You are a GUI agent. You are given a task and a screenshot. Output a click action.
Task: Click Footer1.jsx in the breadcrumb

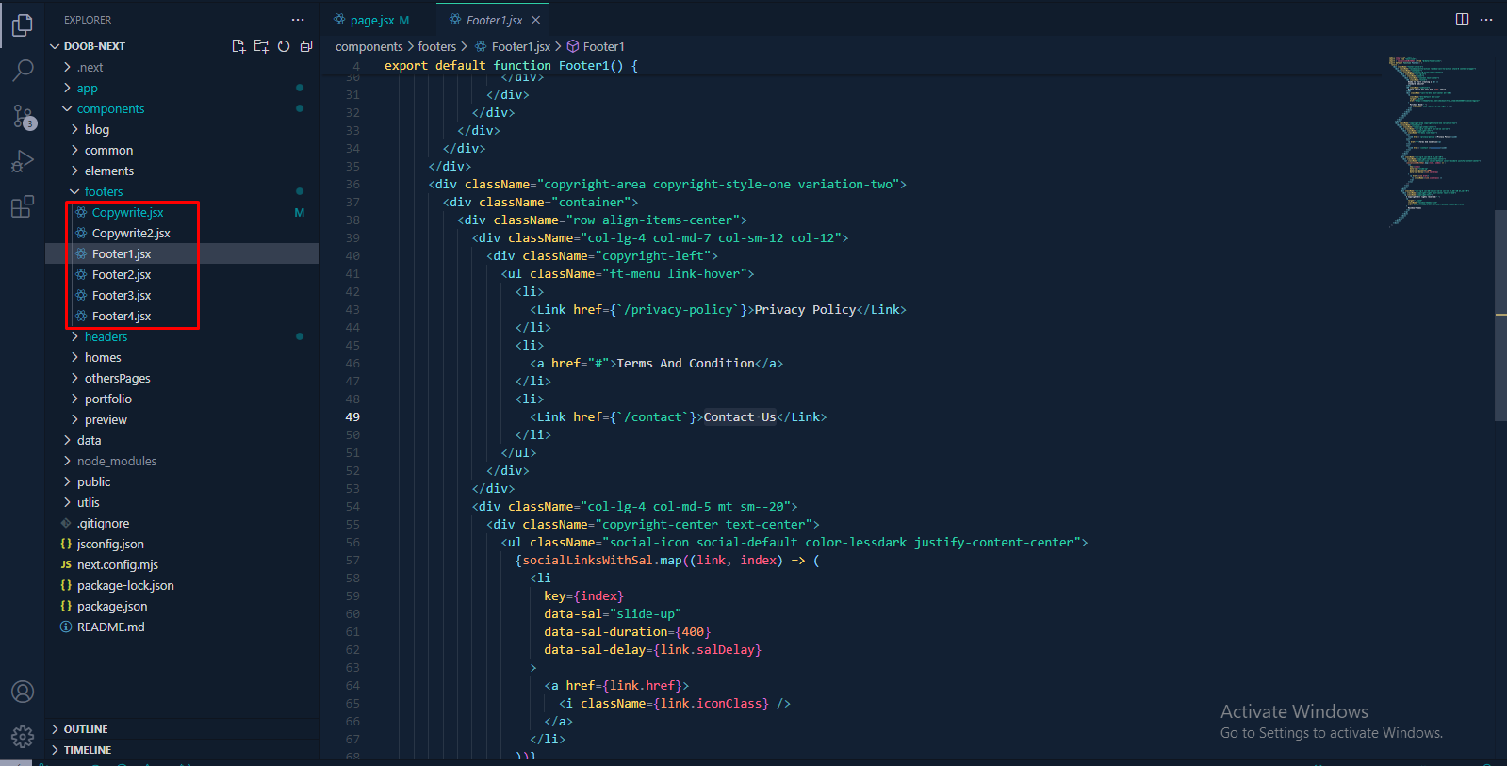(x=513, y=46)
